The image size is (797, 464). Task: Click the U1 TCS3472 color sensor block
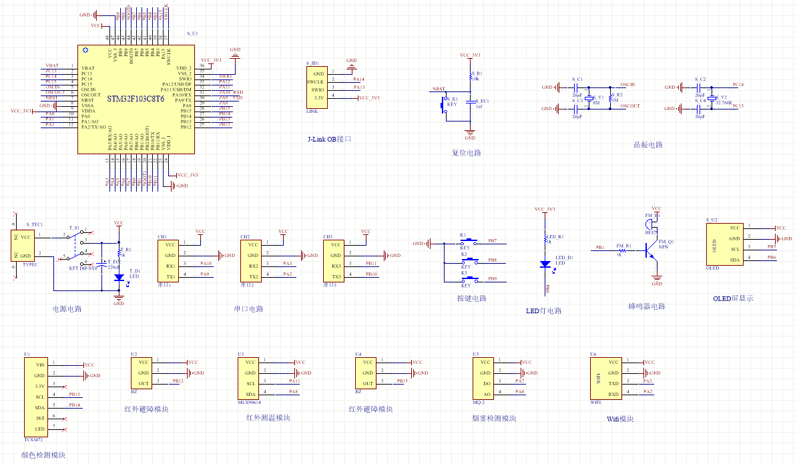[x=36, y=397]
